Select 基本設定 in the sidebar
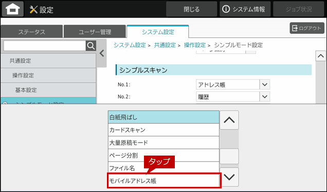The image size is (327, 192). pyautogui.click(x=48, y=90)
